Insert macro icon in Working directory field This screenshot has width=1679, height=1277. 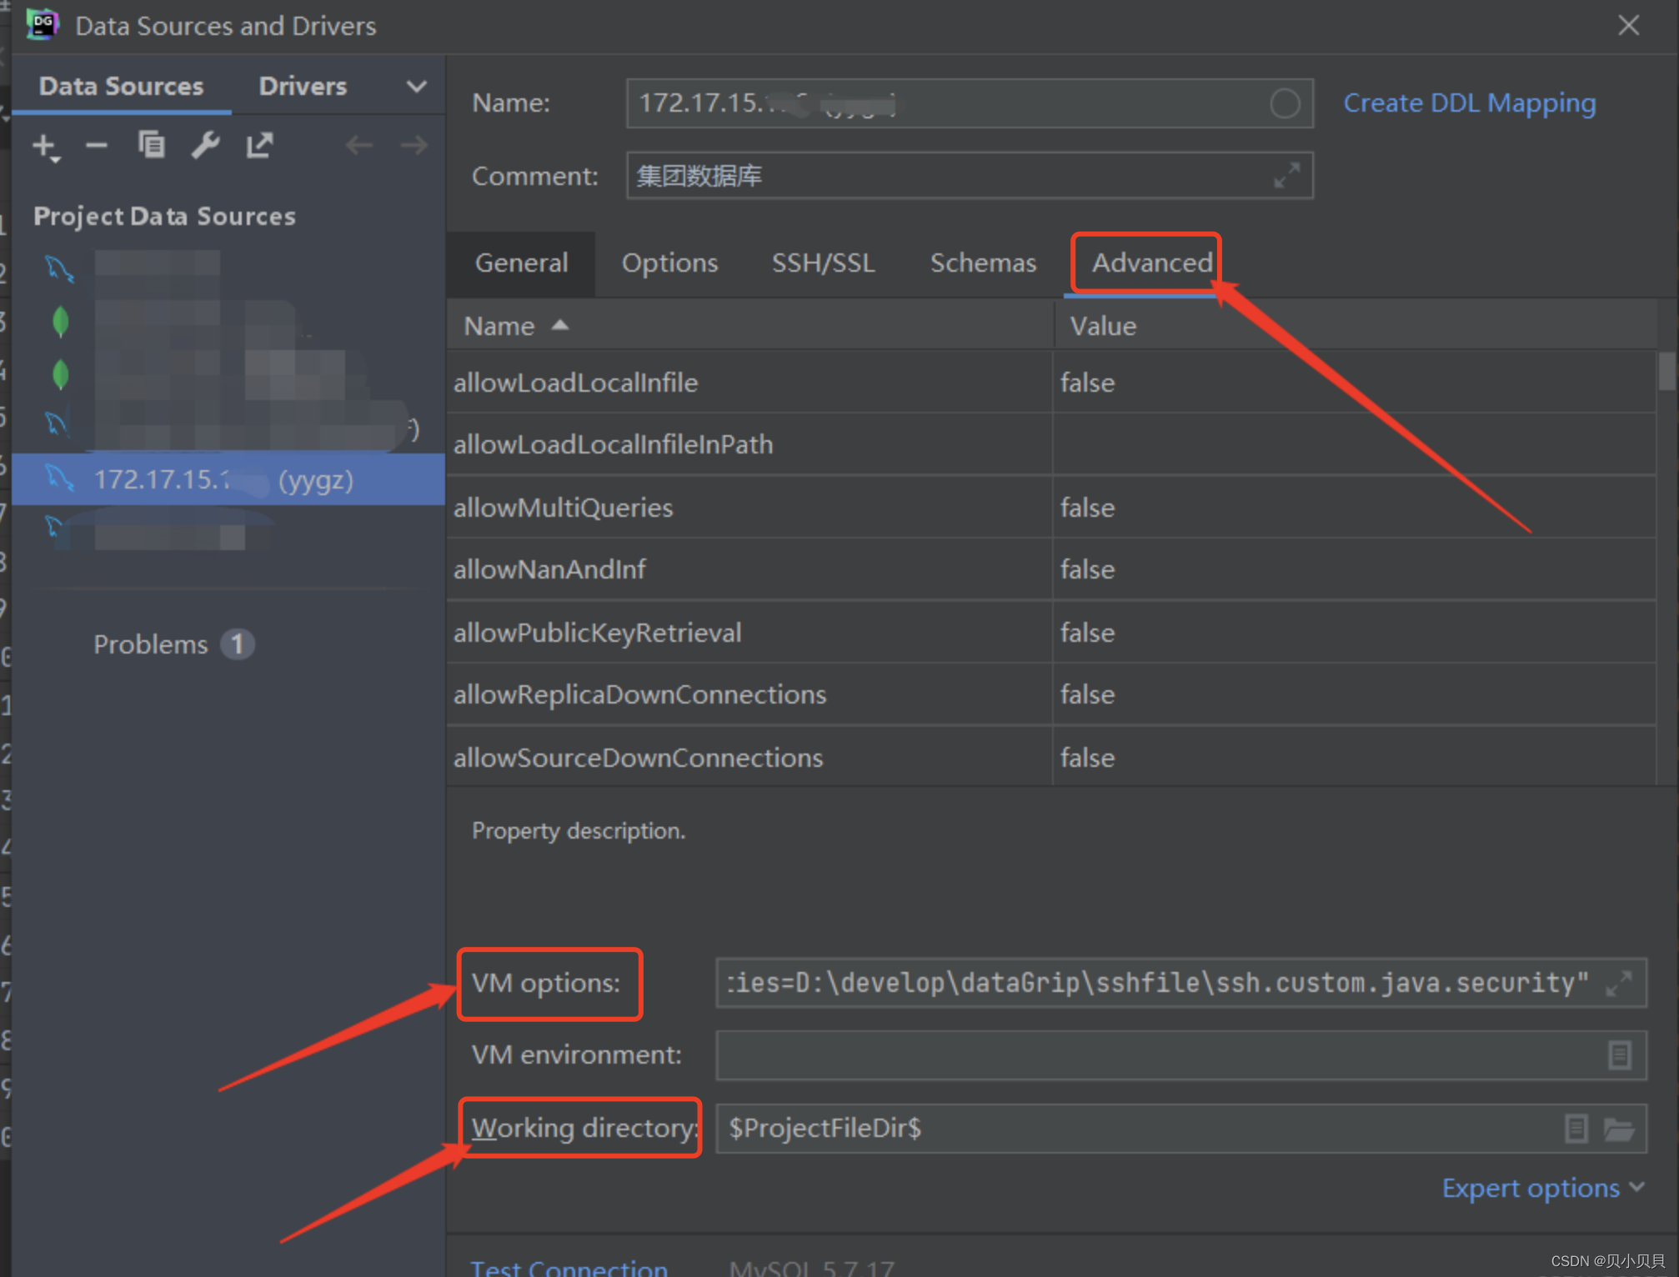point(1575,1129)
